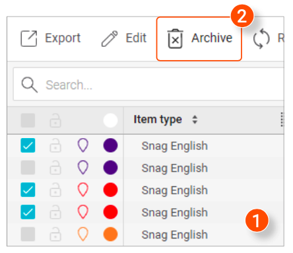The image size is (293, 253).
Task: Click lock icon in second purple row
Action: pos(55,168)
